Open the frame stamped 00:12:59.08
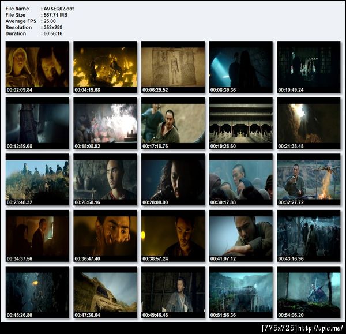 (37, 123)
